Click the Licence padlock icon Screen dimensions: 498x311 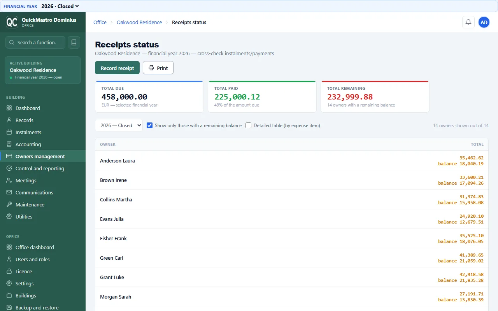[9, 271]
